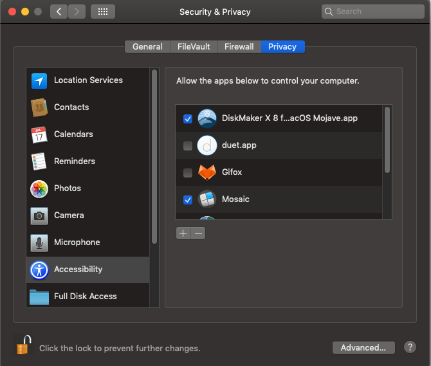This screenshot has height=366, width=431.
Task: Go forward with the right arrow button
Action: point(77,12)
